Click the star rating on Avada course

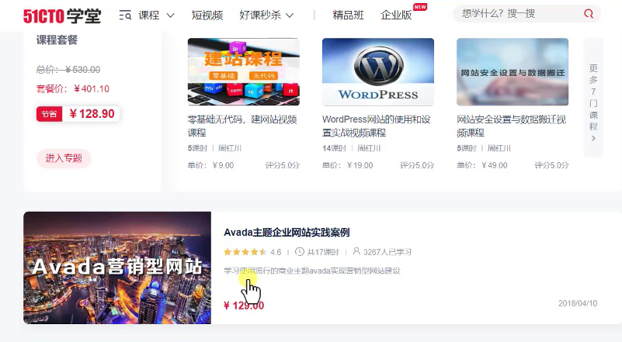[x=245, y=252]
